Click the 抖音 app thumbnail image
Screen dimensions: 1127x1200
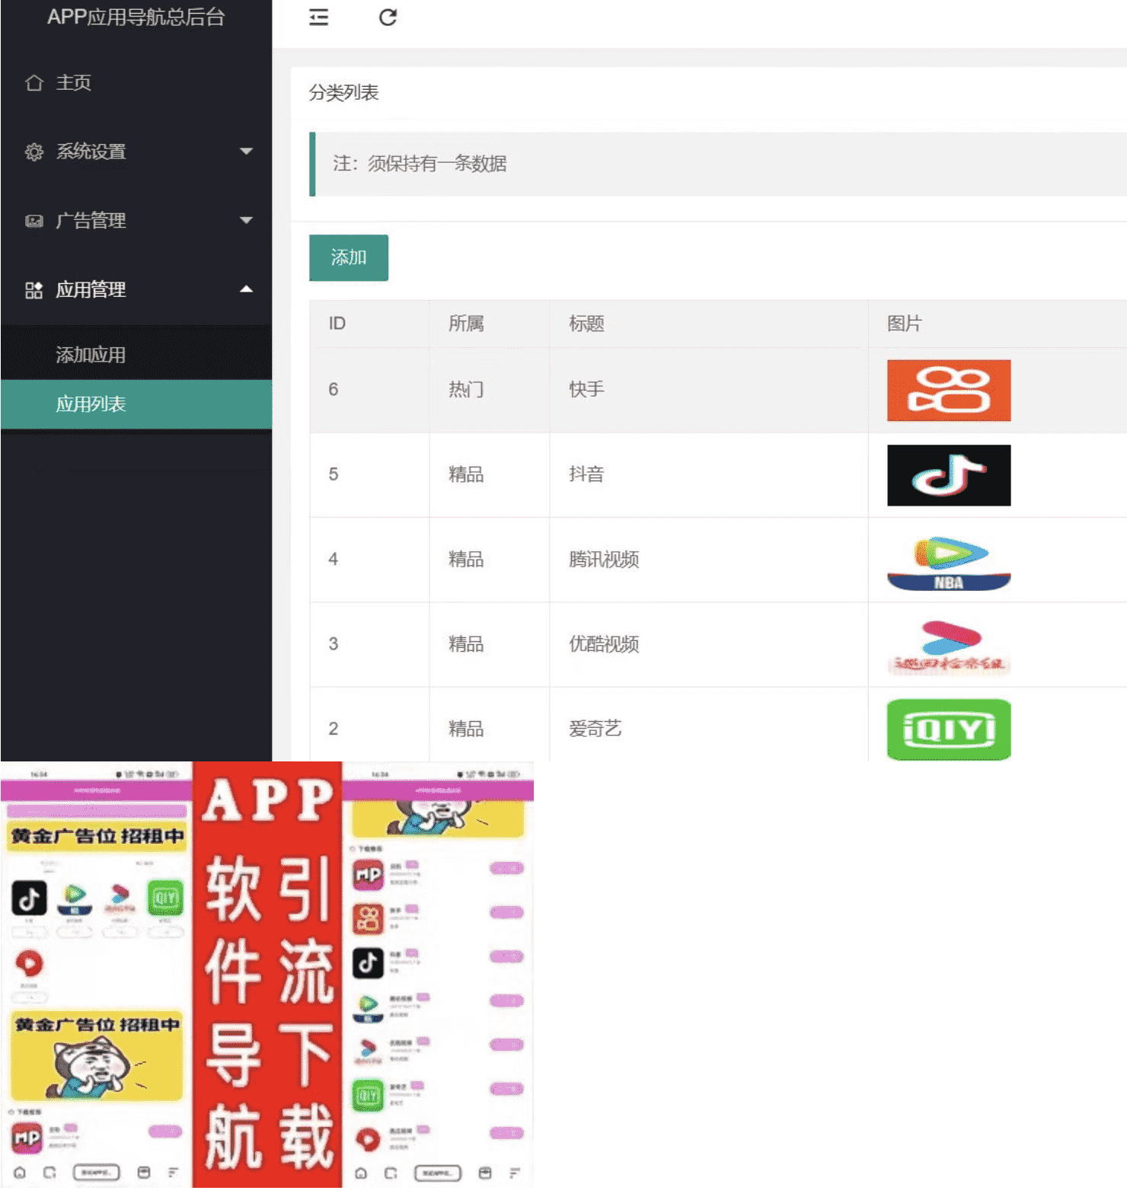(x=949, y=475)
